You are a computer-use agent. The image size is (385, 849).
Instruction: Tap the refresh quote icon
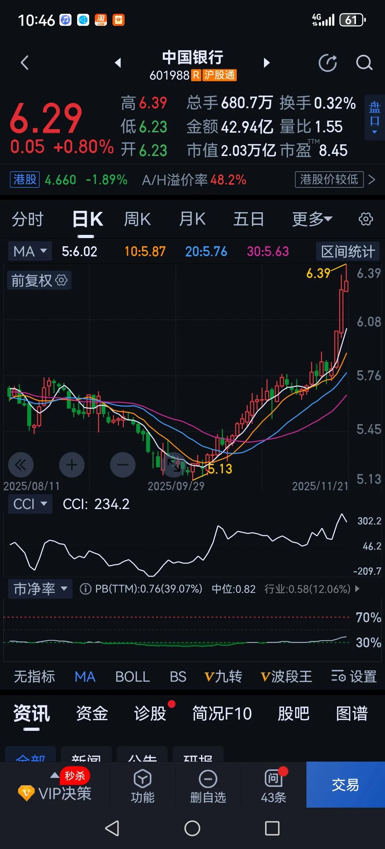328,63
